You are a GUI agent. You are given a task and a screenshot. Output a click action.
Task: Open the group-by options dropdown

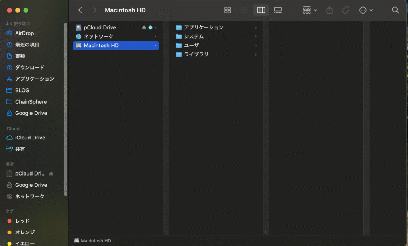tap(310, 10)
